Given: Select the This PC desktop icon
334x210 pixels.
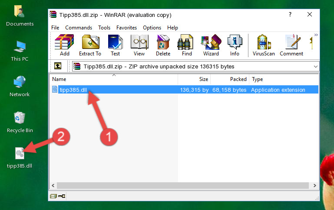Looking at the screenshot, I should tap(20, 51).
